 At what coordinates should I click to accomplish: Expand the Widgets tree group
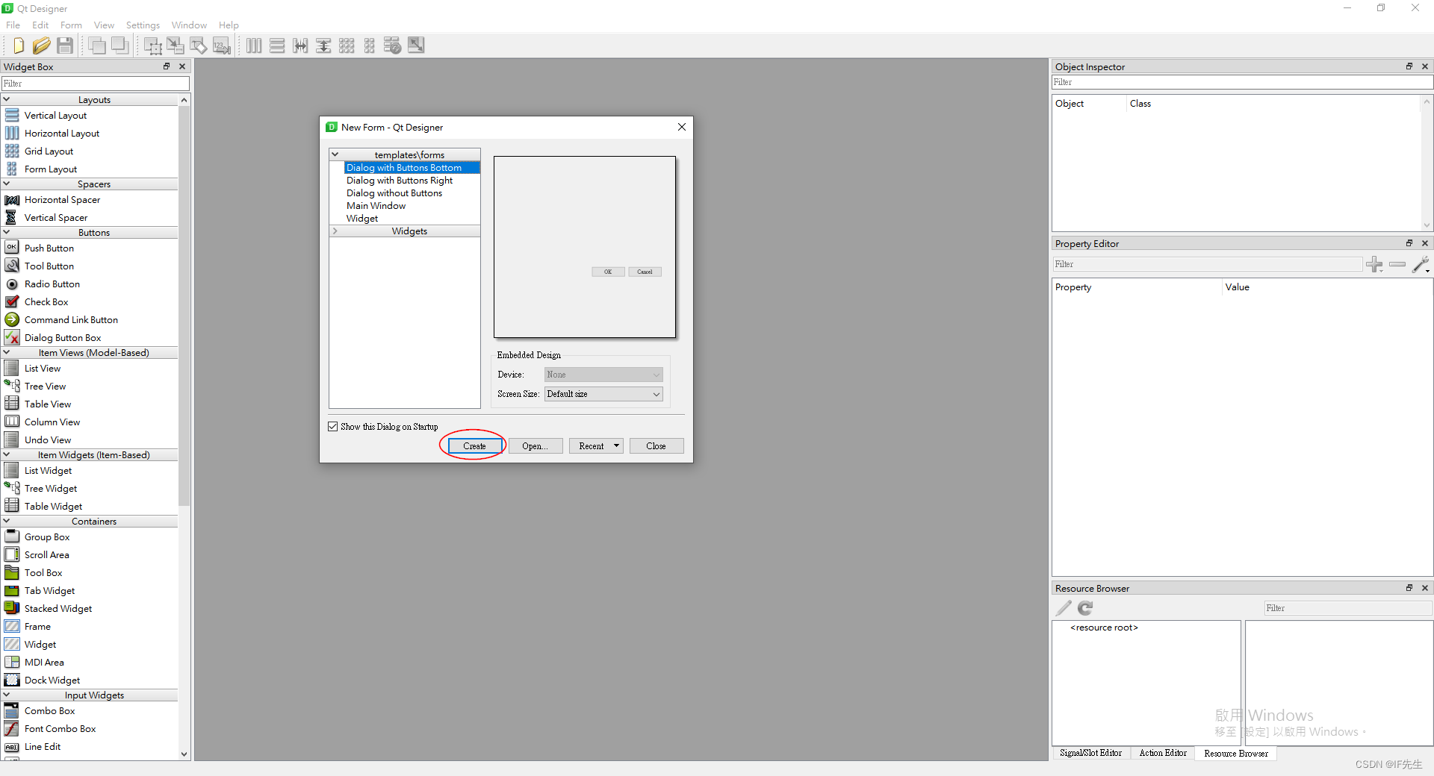click(x=335, y=231)
